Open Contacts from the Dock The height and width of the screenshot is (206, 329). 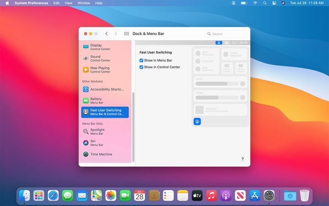pos(154,195)
